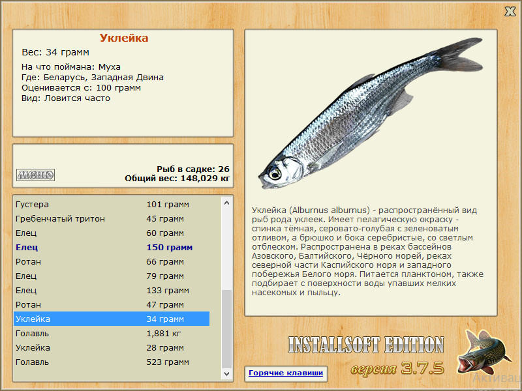Click Где: Беларусь, Западная Двина line
The image size is (522, 391).
pos(93,78)
